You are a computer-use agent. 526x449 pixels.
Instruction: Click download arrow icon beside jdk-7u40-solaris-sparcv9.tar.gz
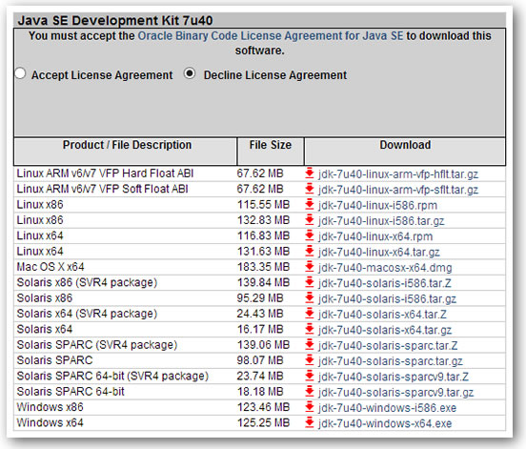tap(310, 392)
